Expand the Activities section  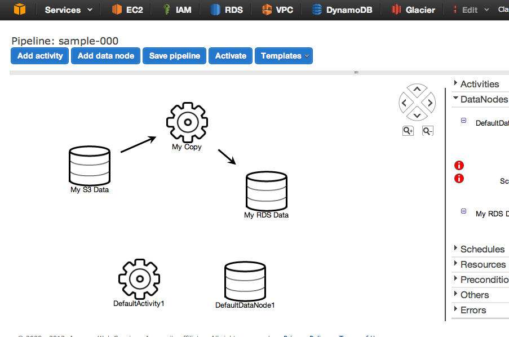tap(479, 83)
